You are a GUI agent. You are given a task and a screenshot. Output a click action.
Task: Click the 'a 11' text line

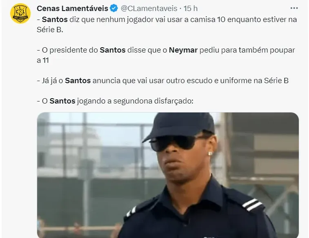pos(43,60)
